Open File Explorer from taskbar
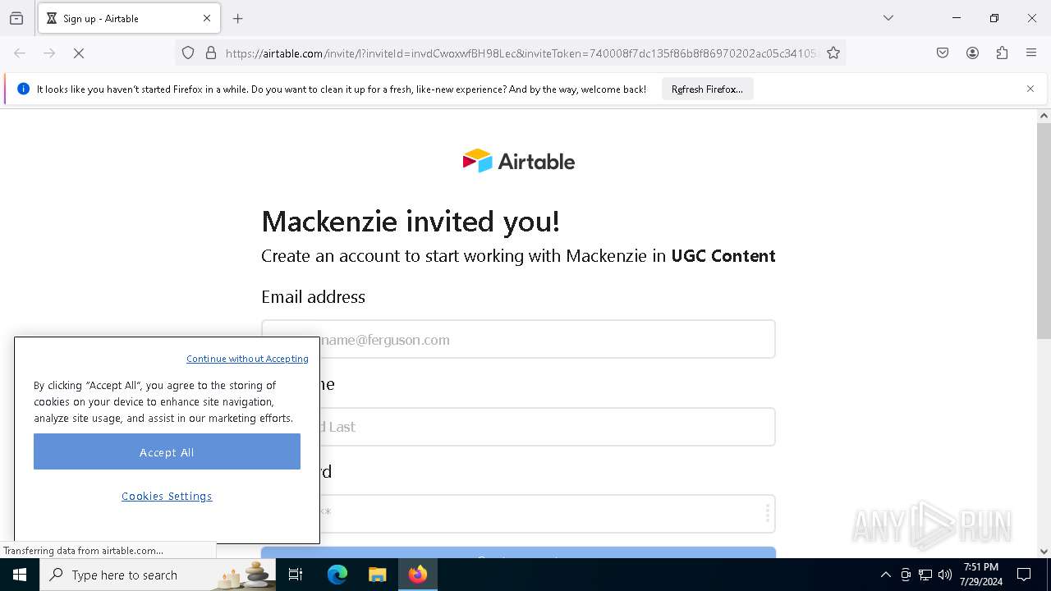 tap(377, 575)
